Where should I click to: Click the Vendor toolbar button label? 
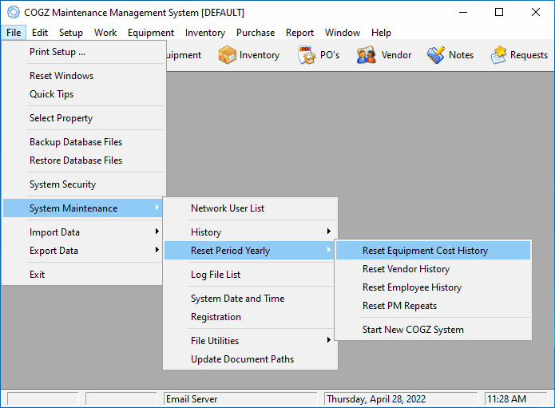(396, 55)
